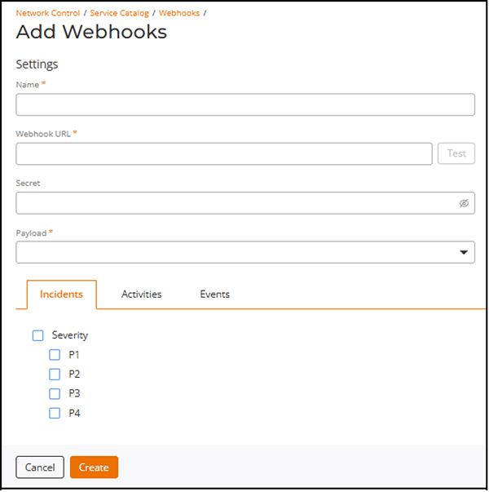Click into the Webhook URL field
This screenshot has height=492, width=489.
[x=223, y=153]
